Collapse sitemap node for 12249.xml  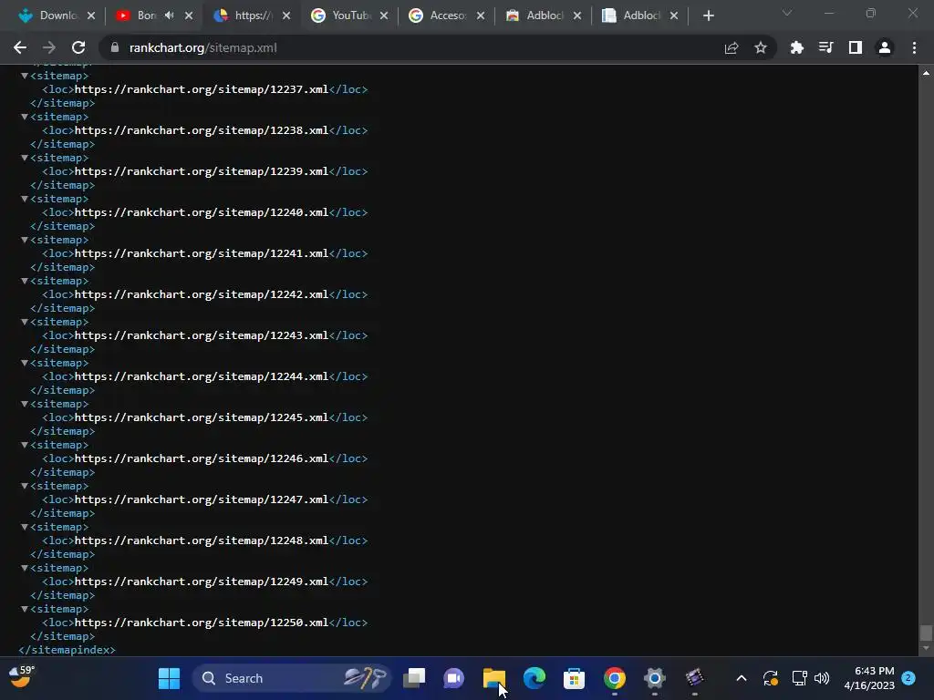pos(25,569)
